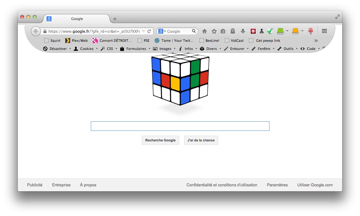Open the search engine selector dropdown

162,31
